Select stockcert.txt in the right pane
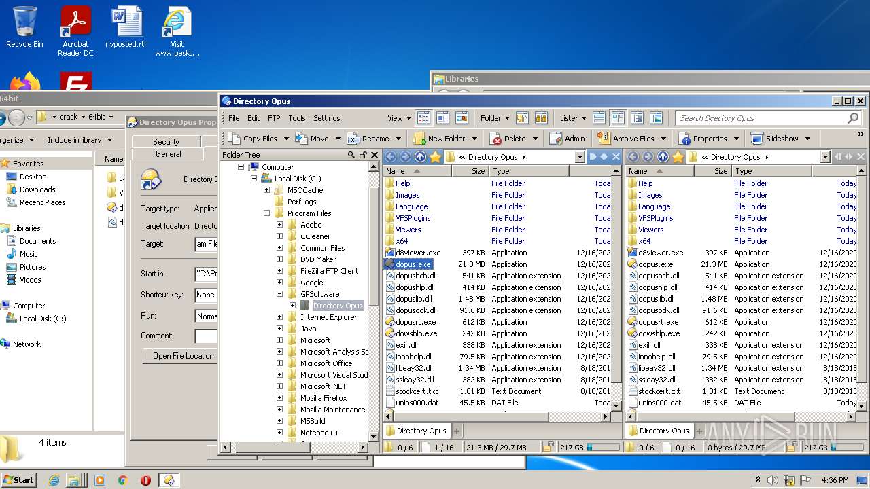Viewport: 870px width, 489px height. pos(659,391)
